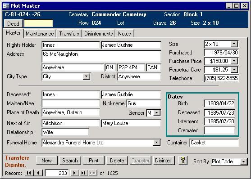This screenshot has height=179, width=251.
Task: Open the Sort By Plot Code dropdown
Action: click(243, 161)
